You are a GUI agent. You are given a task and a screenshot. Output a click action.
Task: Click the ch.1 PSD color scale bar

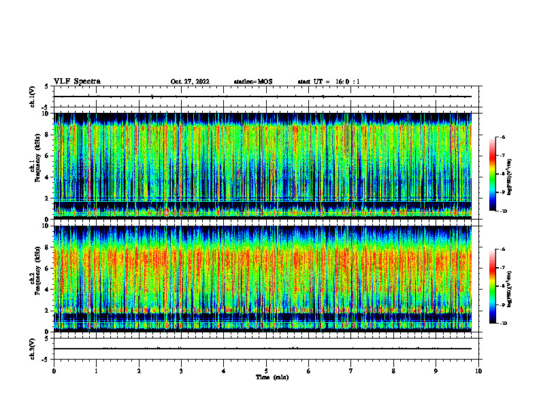coord(493,174)
